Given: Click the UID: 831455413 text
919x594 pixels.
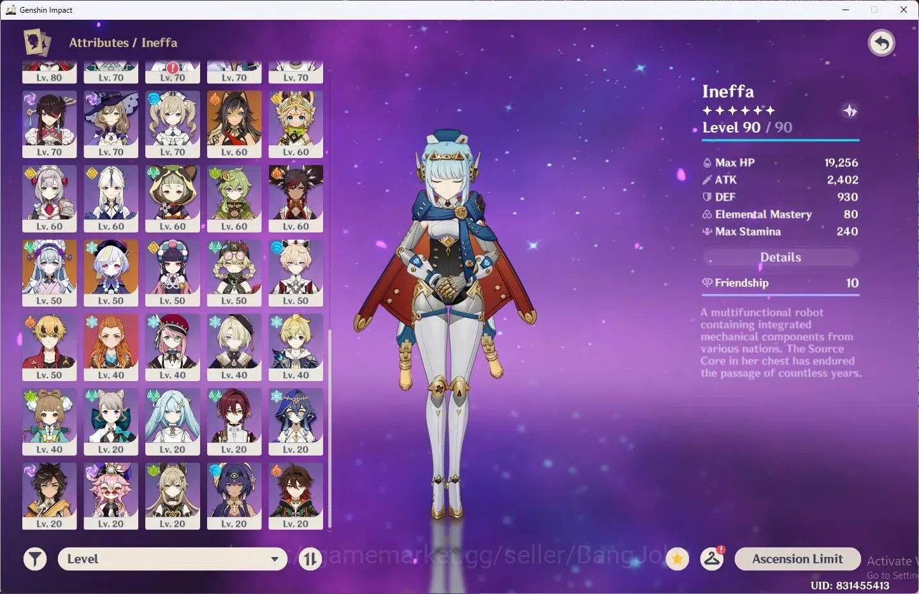Looking at the screenshot, I should click(850, 585).
